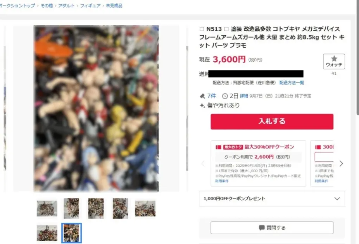Click the Watch star icon
Screen dimensions: 359x244
pyautogui.click(x=334, y=59)
